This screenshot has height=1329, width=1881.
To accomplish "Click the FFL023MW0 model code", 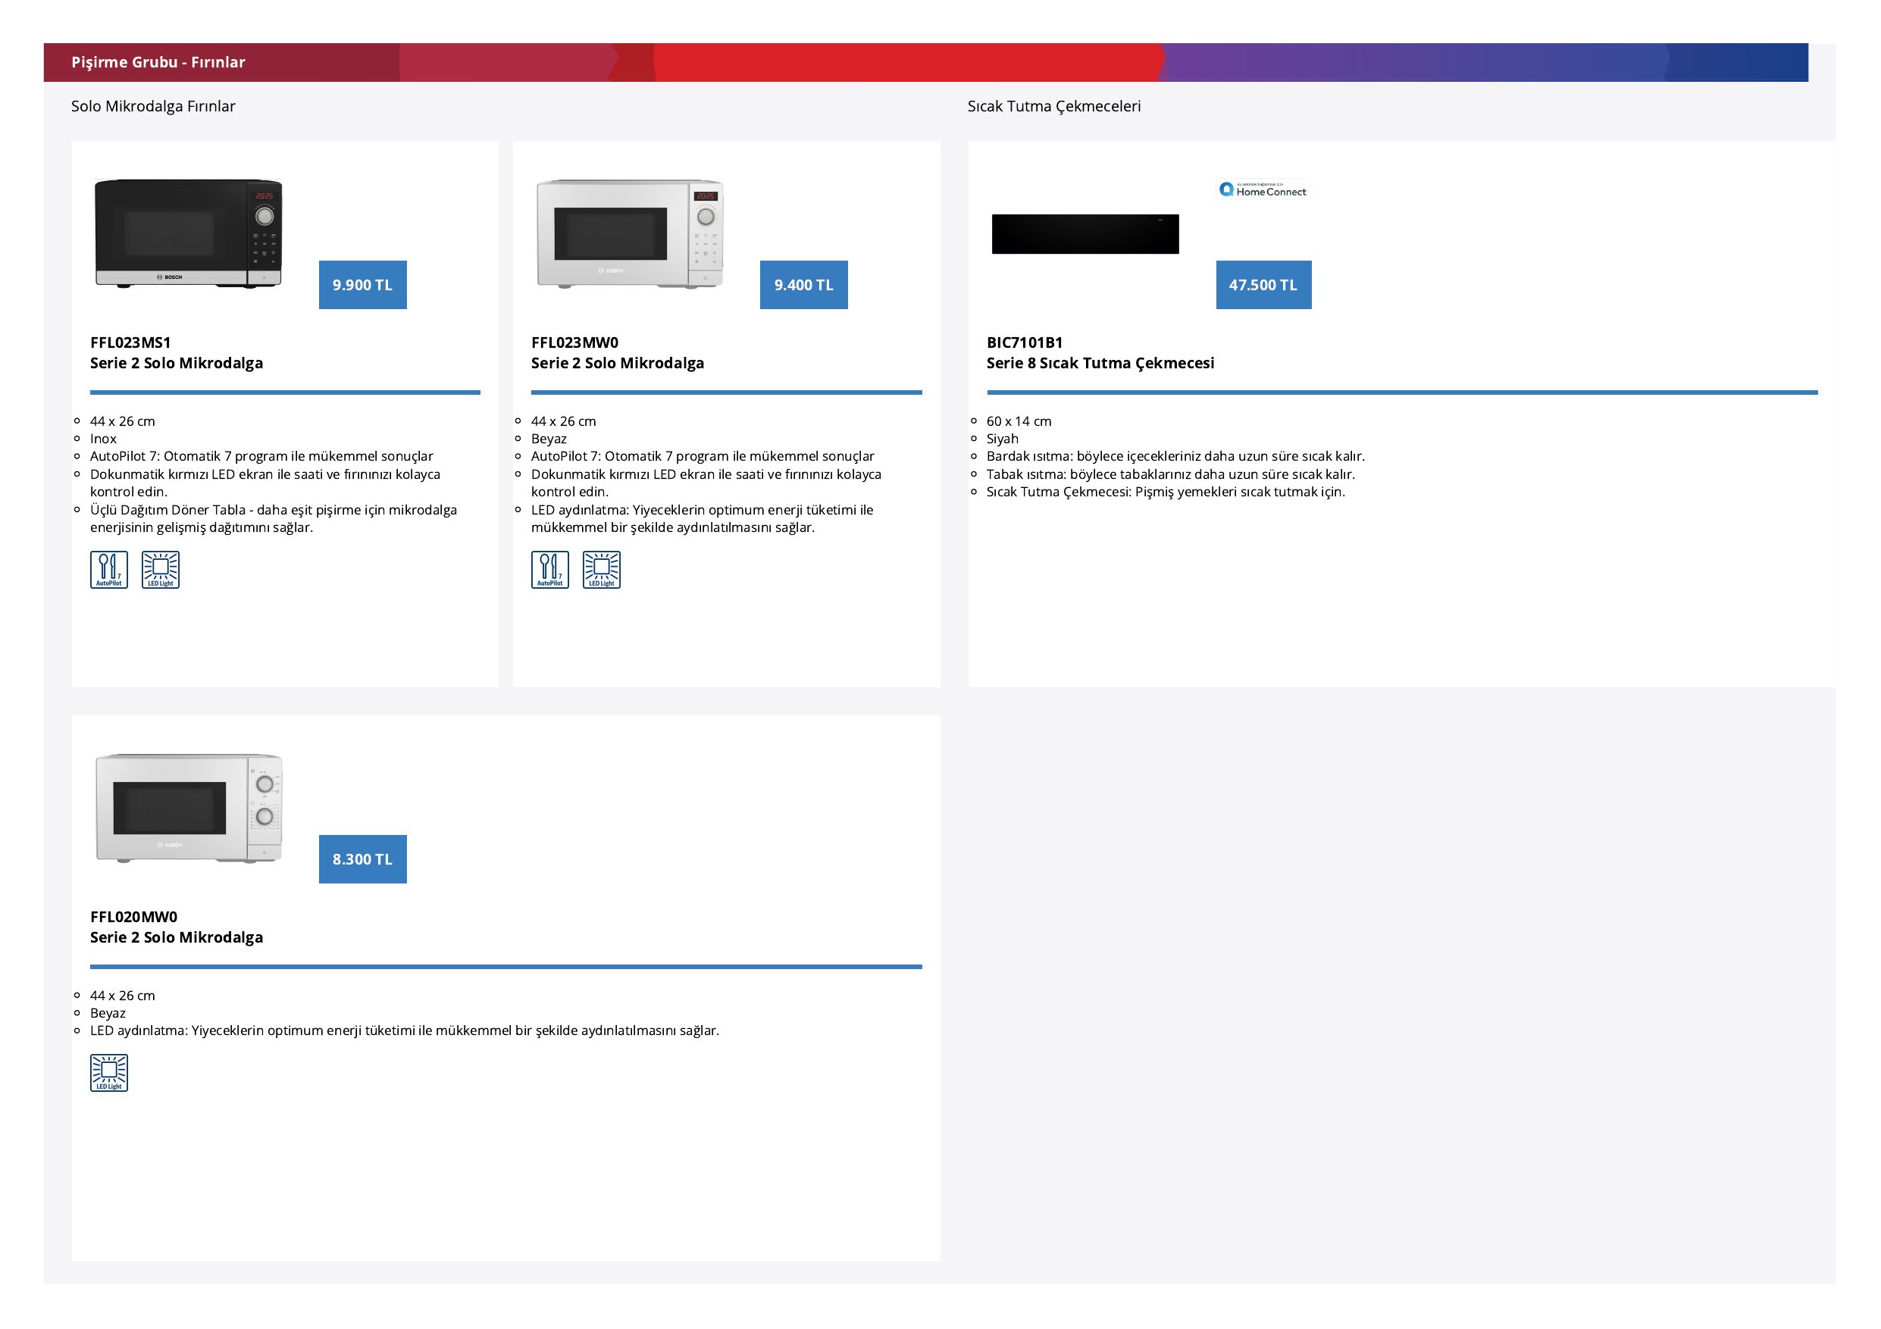I will (x=574, y=342).
